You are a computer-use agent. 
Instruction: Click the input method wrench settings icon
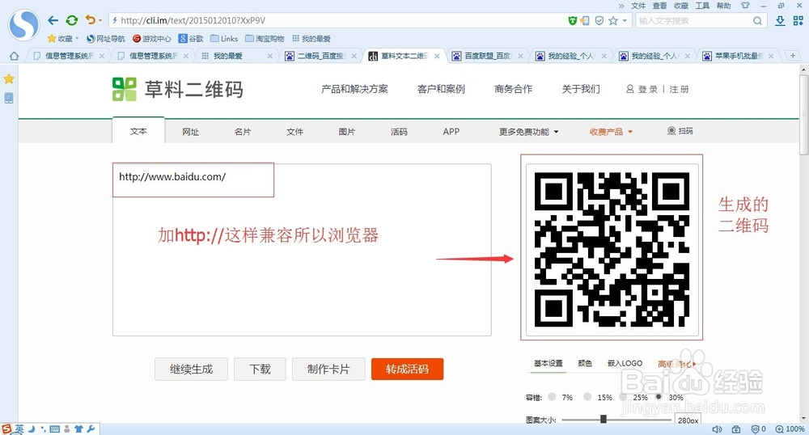click(x=91, y=429)
